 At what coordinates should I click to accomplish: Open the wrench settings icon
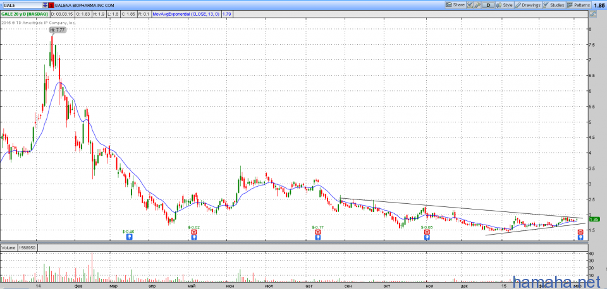pyautogui.click(x=477, y=5)
